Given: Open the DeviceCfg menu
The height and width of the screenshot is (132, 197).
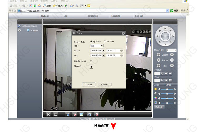Looking at the screenshot, I should [x=92, y=16].
